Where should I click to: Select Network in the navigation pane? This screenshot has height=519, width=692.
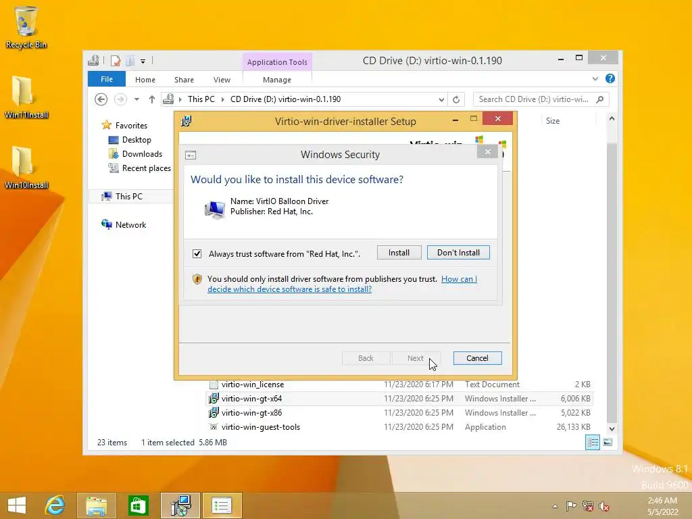[x=130, y=224]
